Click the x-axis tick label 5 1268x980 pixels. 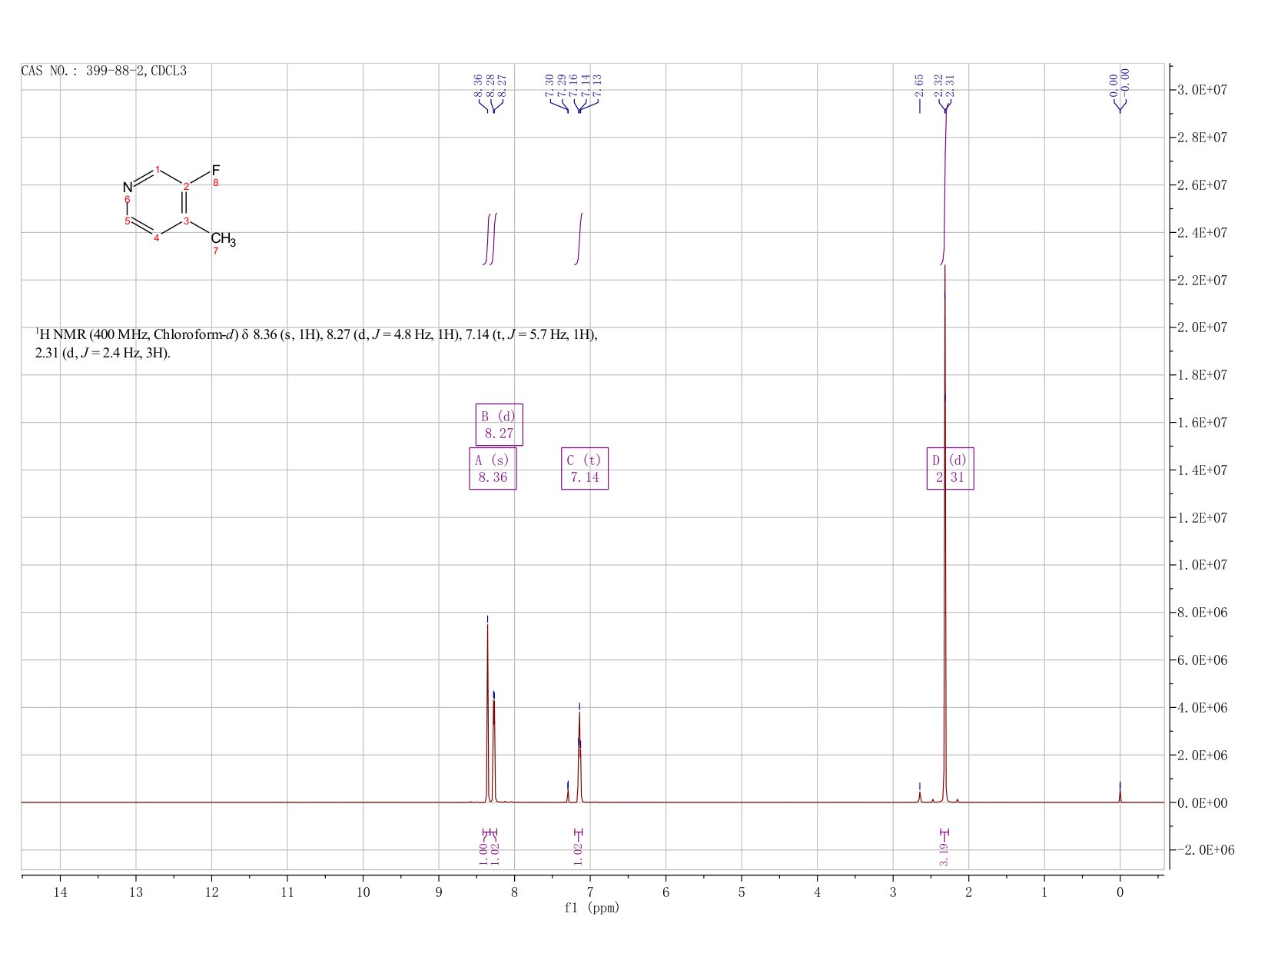point(742,892)
